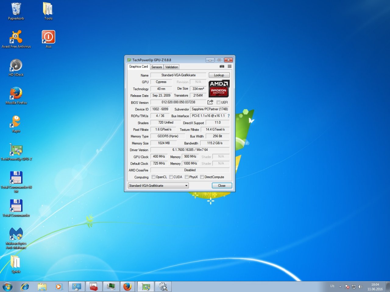Click the Close button in GPU-Z
The height and width of the screenshot is (292, 390).
222,186
